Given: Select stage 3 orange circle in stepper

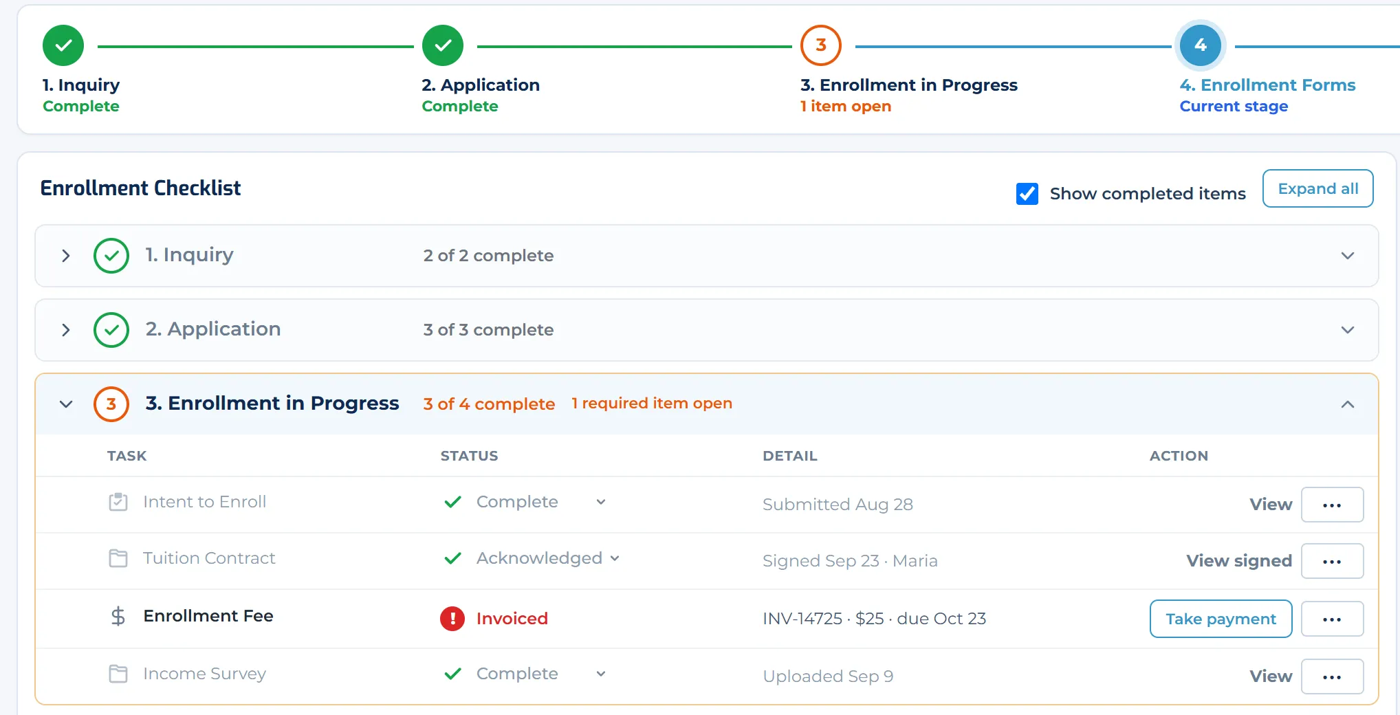Looking at the screenshot, I should tap(821, 45).
